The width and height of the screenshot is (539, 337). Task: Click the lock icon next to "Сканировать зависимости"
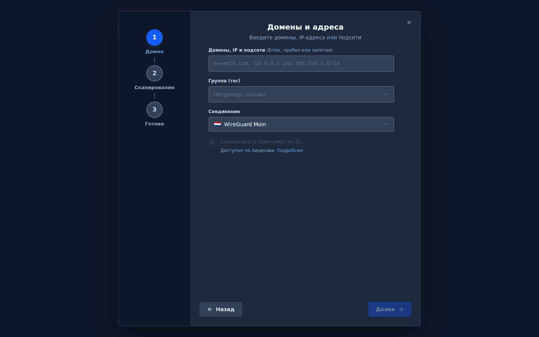click(298, 142)
